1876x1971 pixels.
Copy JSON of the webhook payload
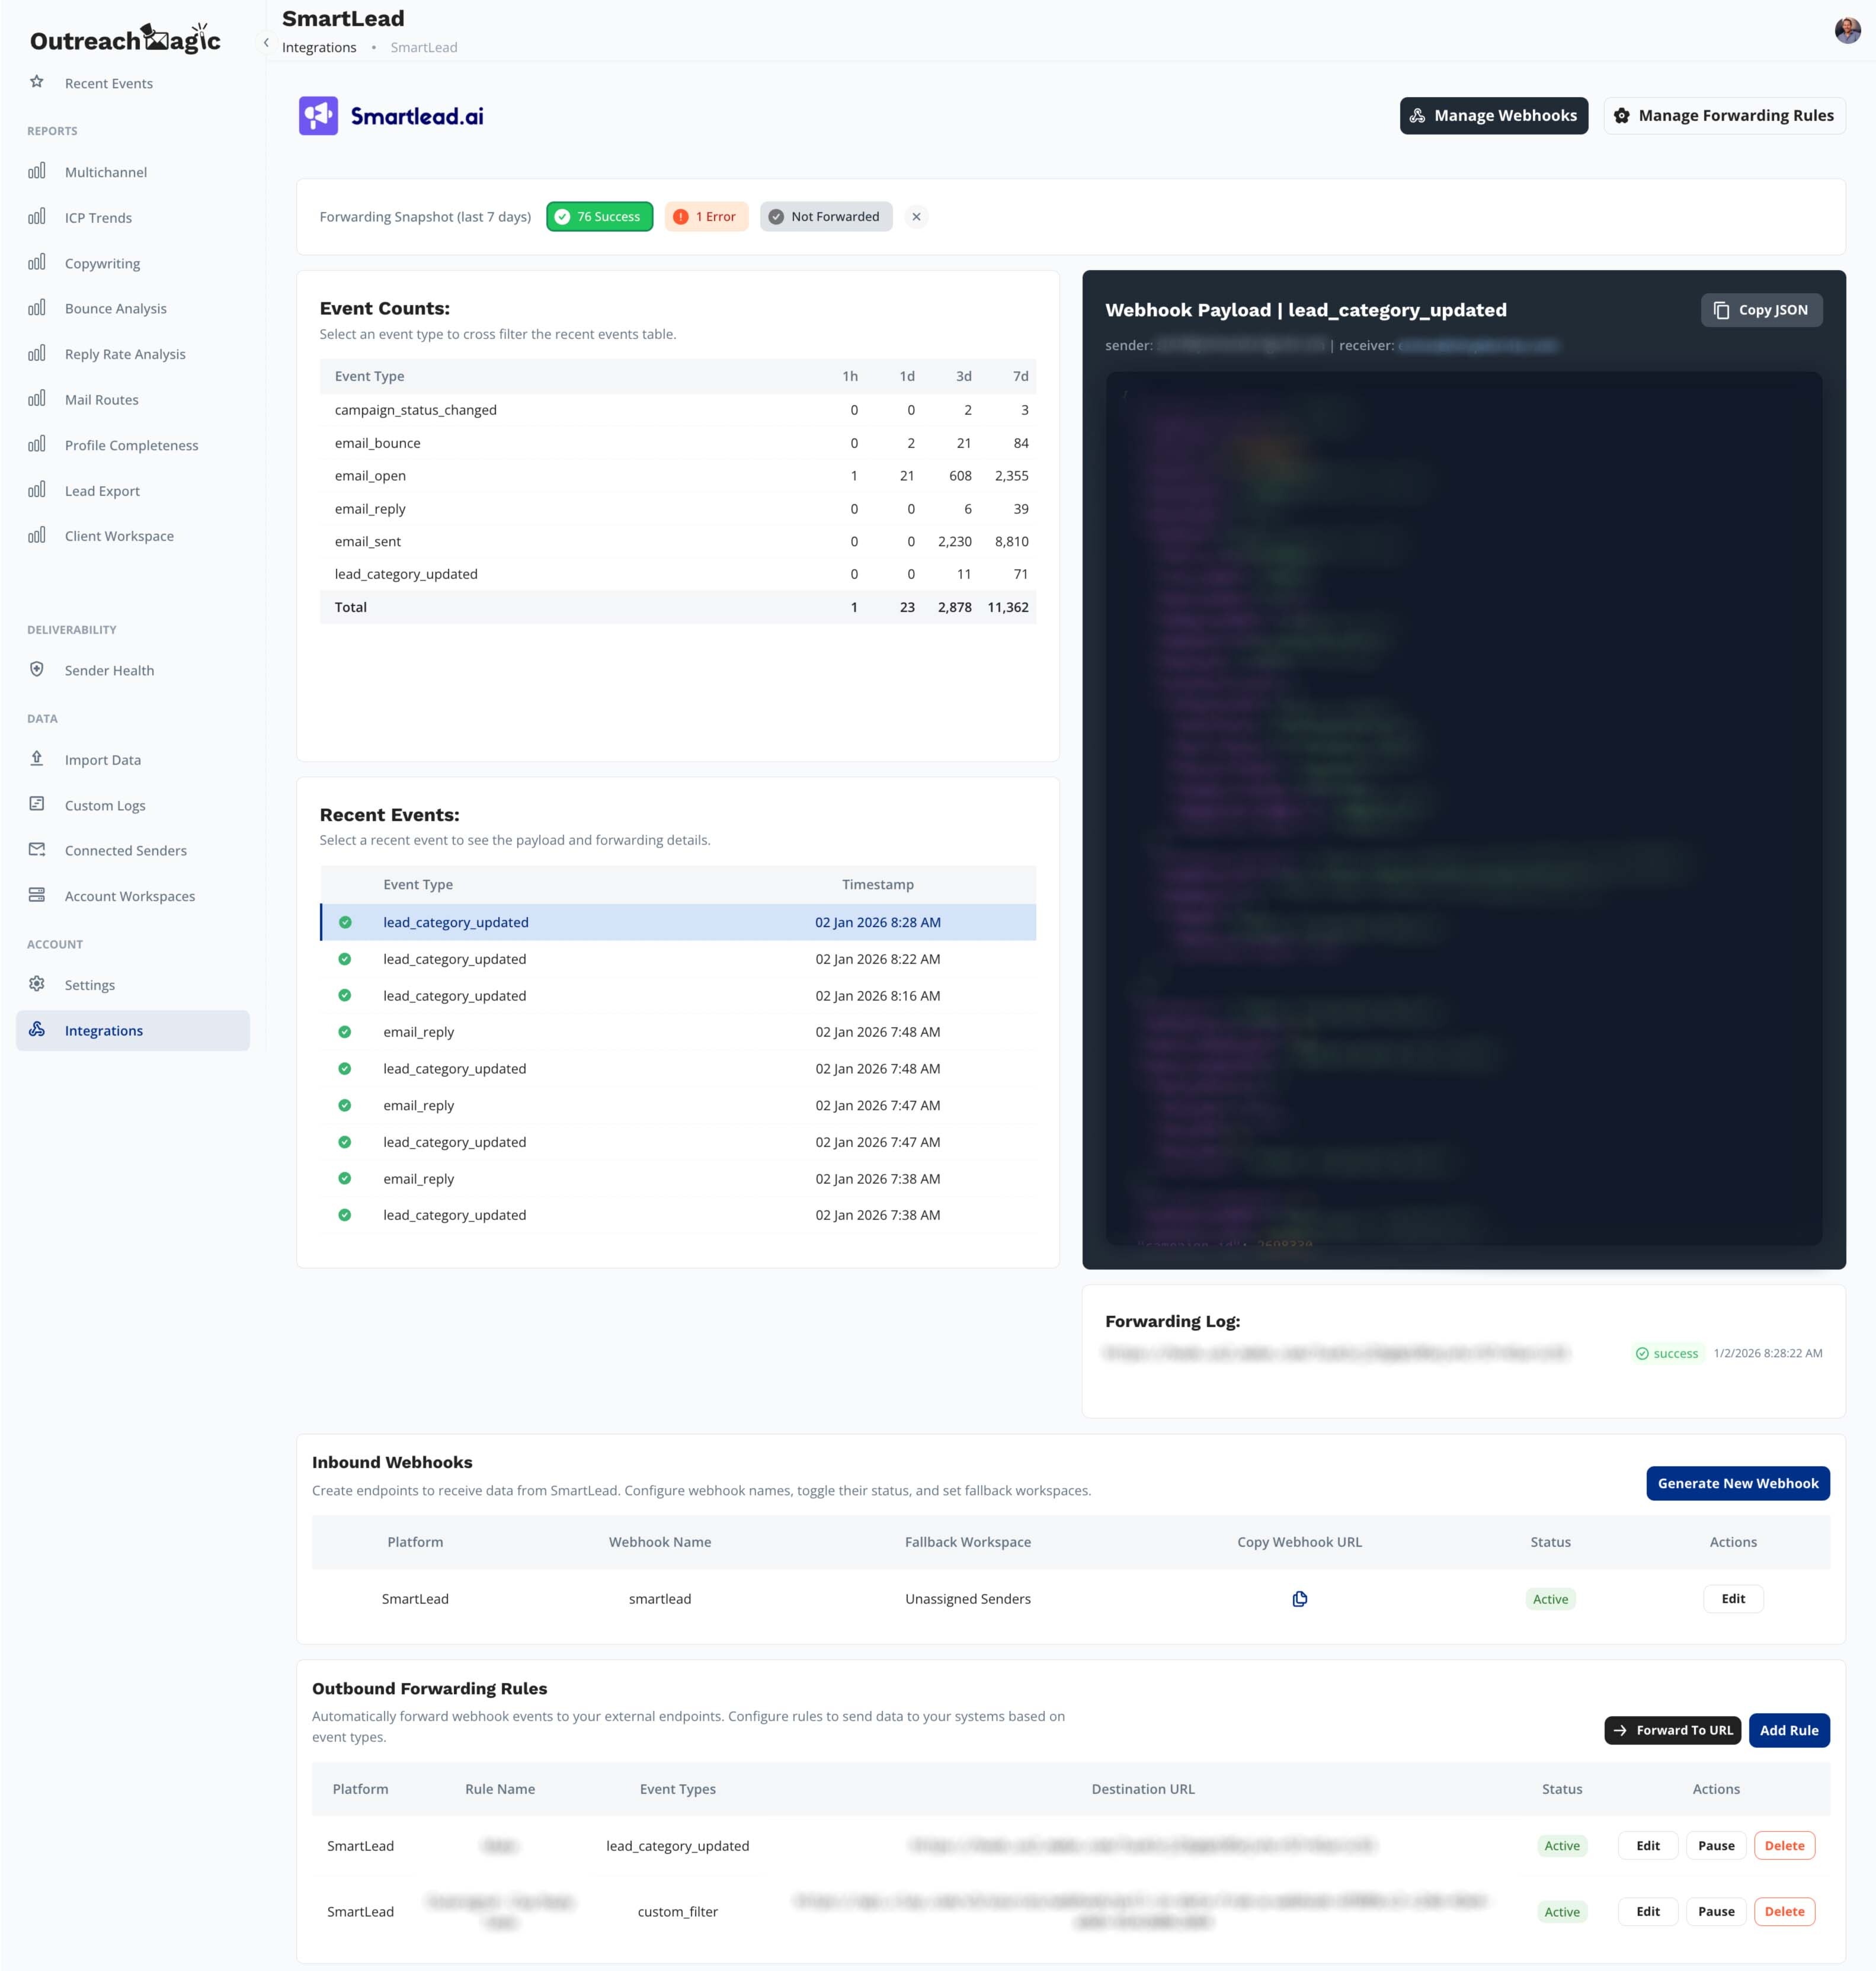click(x=1761, y=310)
